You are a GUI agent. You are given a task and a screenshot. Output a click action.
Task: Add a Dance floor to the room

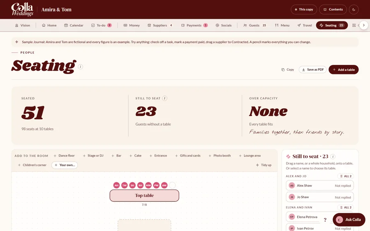point(64,156)
